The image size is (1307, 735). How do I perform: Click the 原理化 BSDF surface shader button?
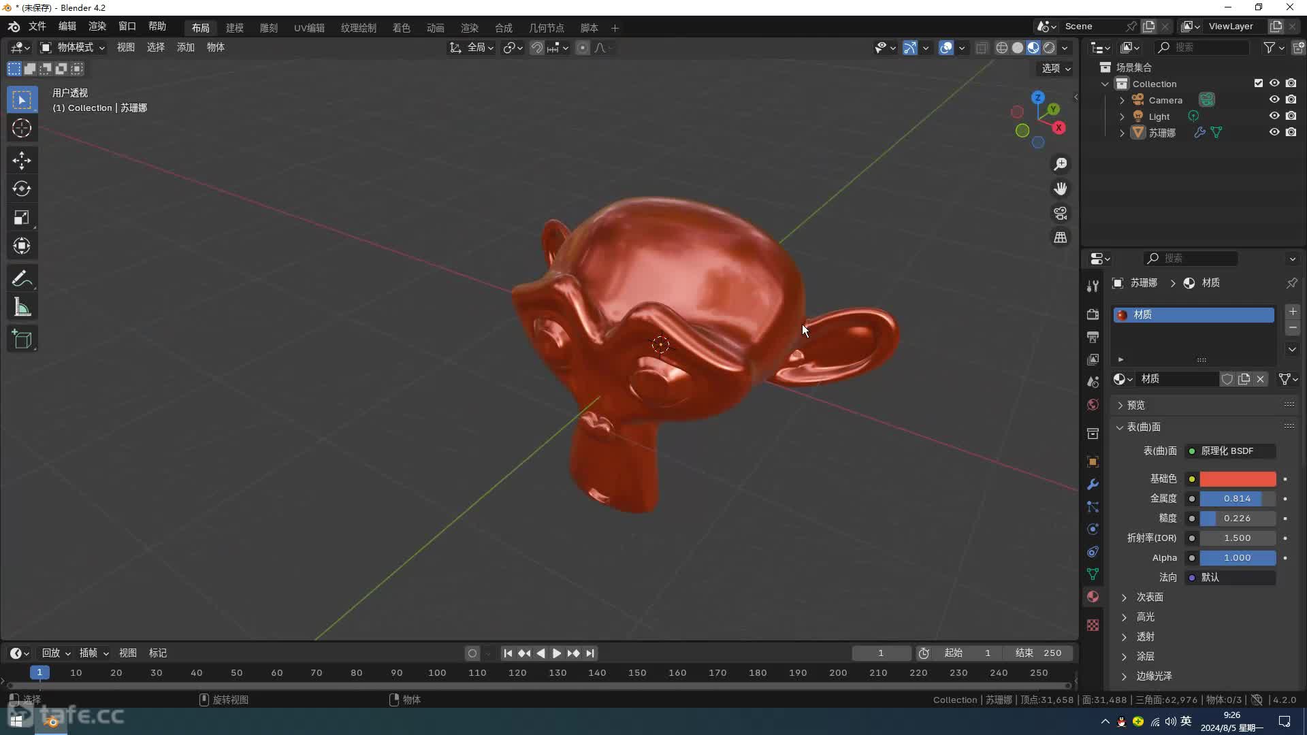click(x=1231, y=451)
